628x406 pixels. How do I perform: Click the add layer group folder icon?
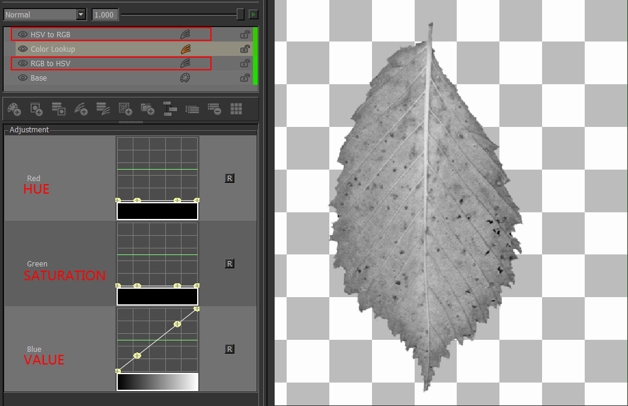[147, 109]
